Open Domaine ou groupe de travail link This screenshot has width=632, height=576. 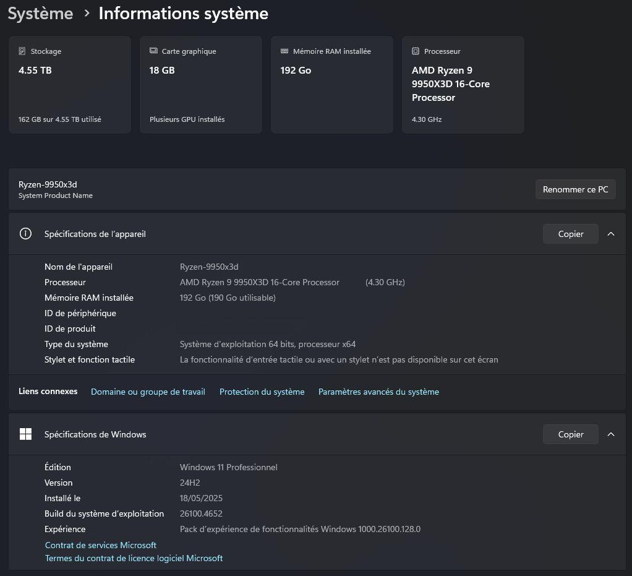click(x=148, y=392)
